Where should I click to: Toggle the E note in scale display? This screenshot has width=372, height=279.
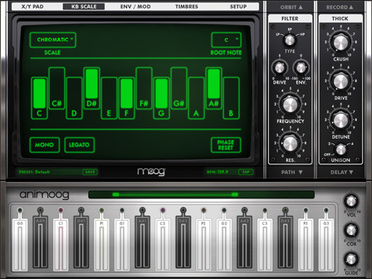coord(109,98)
